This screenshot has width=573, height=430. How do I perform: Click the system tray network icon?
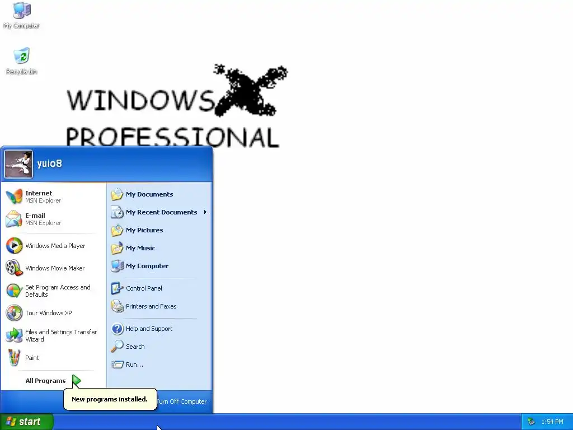click(x=531, y=422)
